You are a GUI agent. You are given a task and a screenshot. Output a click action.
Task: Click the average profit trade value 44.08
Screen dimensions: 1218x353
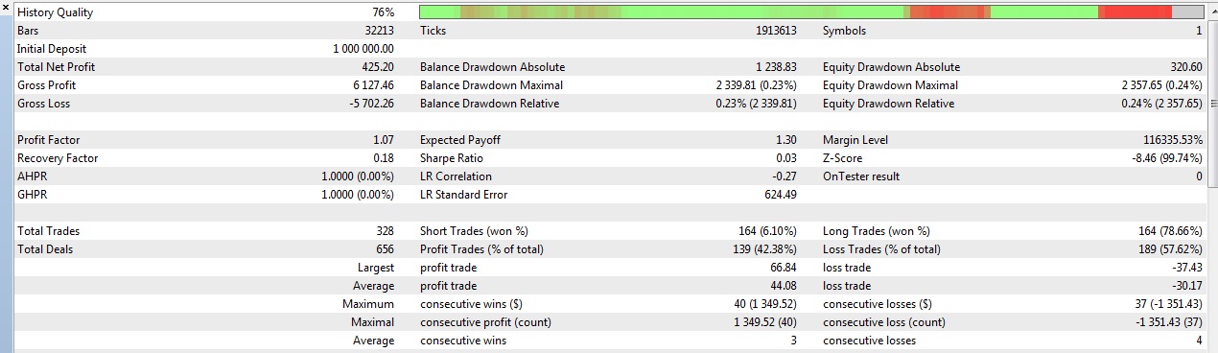pyautogui.click(x=784, y=286)
